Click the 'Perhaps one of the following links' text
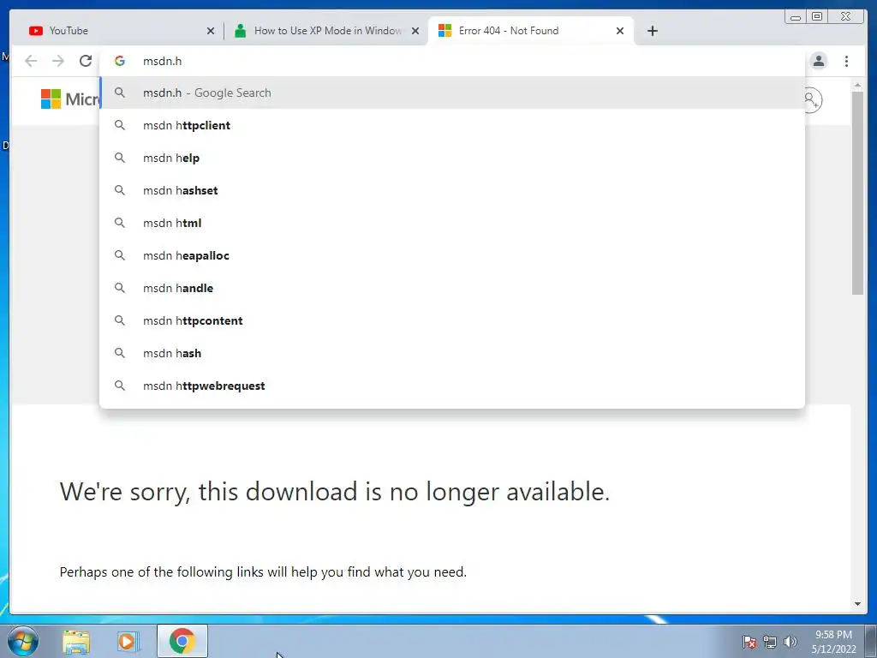Image resolution: width=877 pixels, height=658 pixels. point(263,571)
